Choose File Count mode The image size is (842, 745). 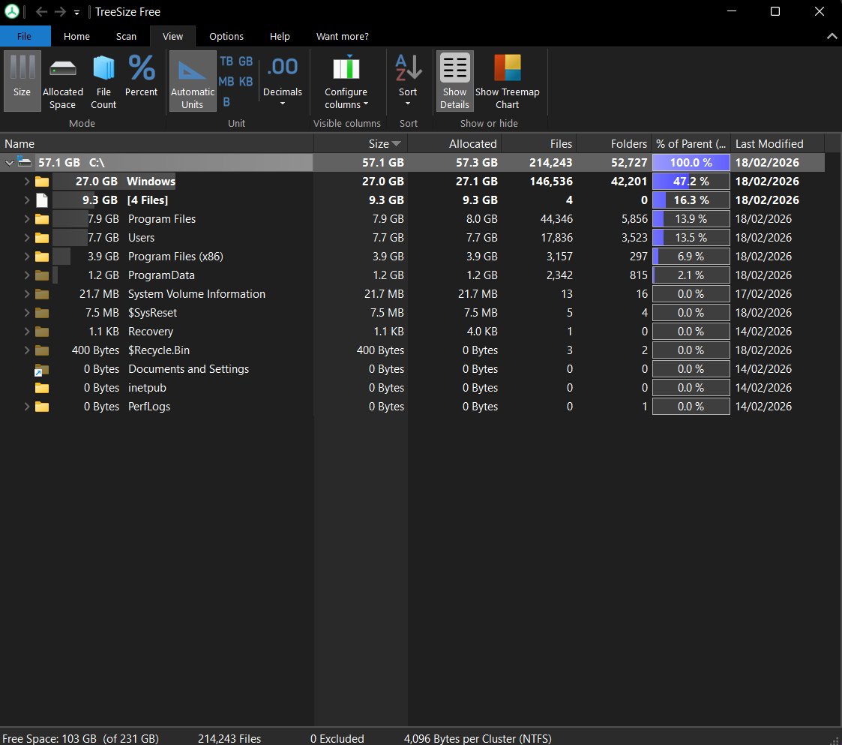tap(103, 80)
